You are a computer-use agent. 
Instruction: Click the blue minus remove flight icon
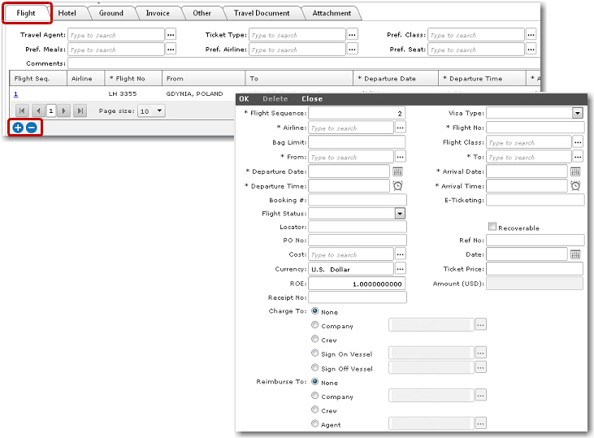(x=31, y=128)
